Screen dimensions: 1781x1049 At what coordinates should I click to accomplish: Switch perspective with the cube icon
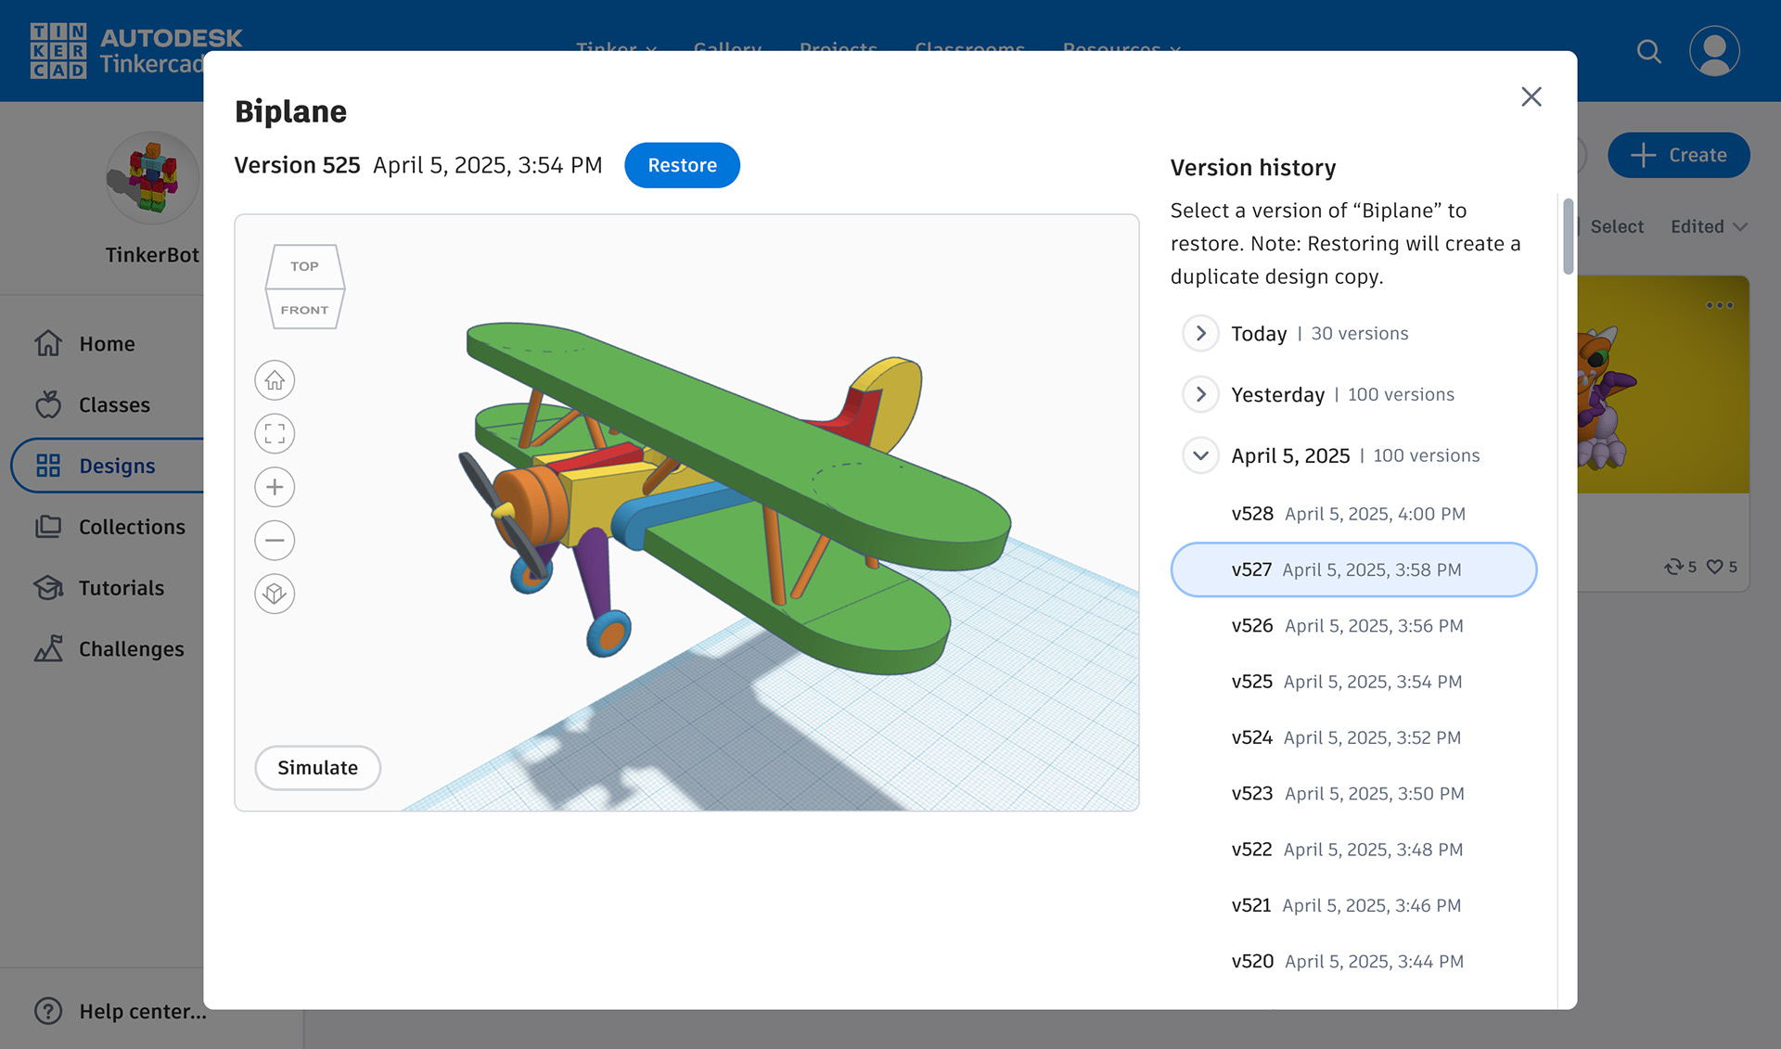[275, 594]
